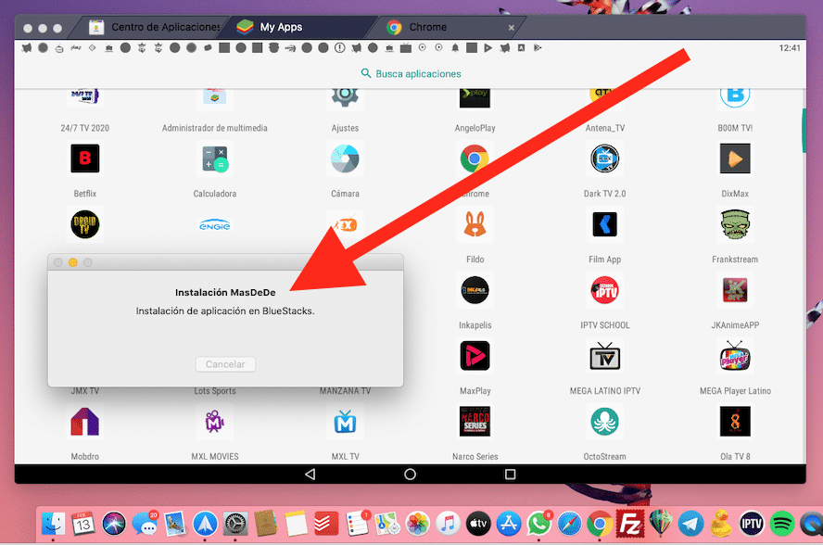Open the MaxPlay app
The width and height of the screenshot is (823, 545).
[475, 356]
